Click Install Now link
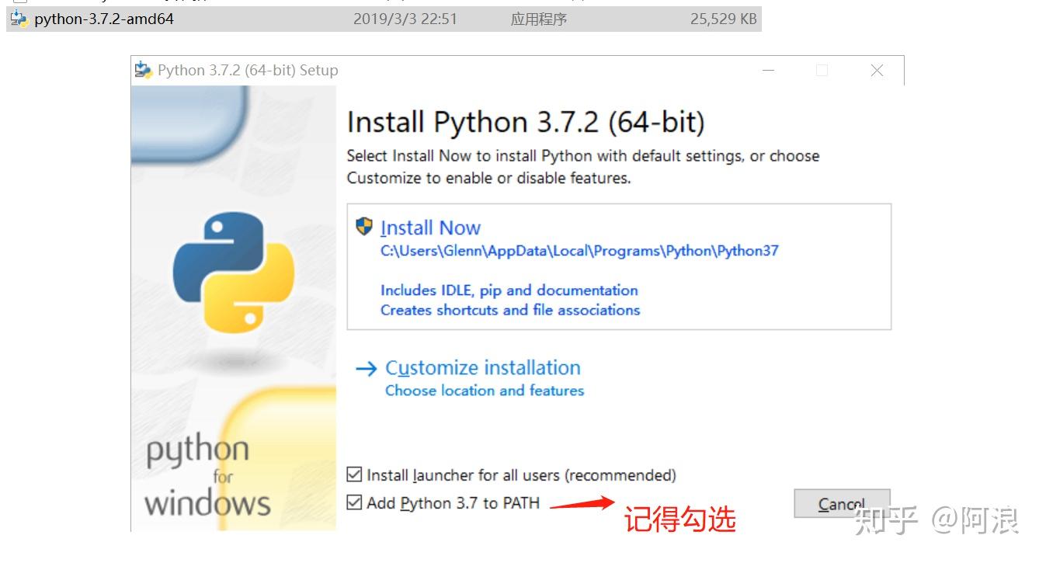This screenshot has height=563, width=1046. coord(431,228)
